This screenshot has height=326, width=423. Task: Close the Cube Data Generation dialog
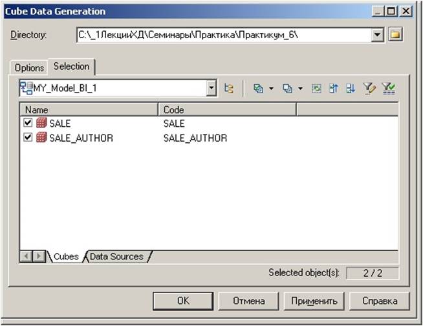click(x=406, y=12)
